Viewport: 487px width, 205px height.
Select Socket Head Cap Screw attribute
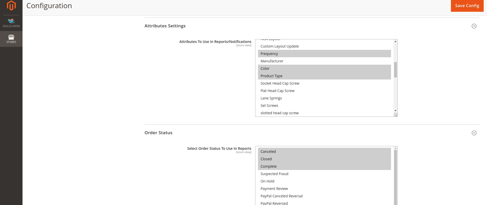point(280,83)
